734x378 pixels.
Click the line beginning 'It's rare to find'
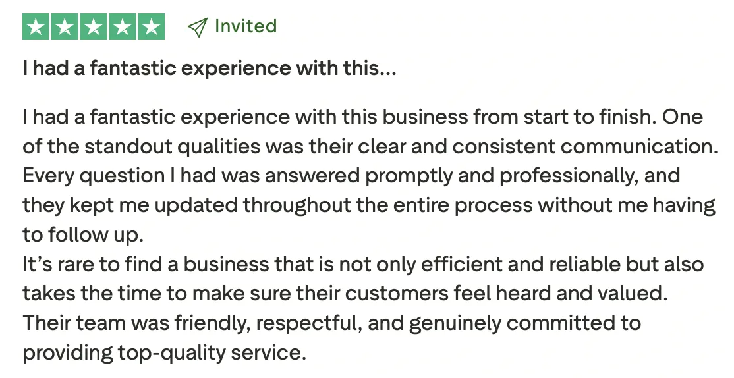[363, 265]
